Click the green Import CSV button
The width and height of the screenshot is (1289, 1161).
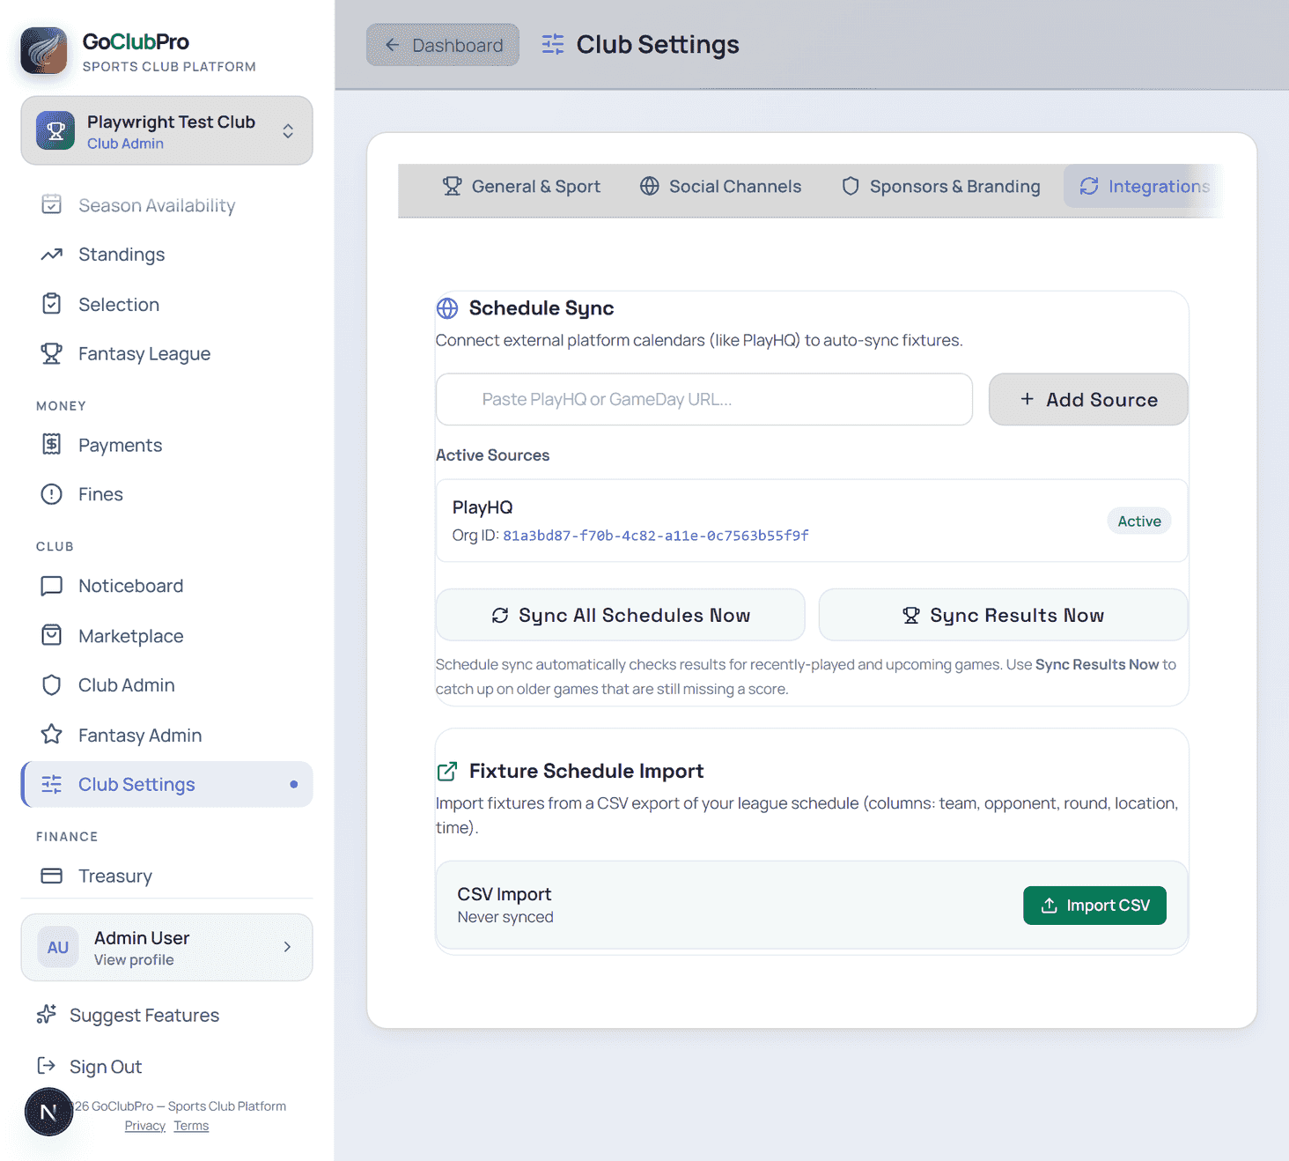(x=1094, y=906)
